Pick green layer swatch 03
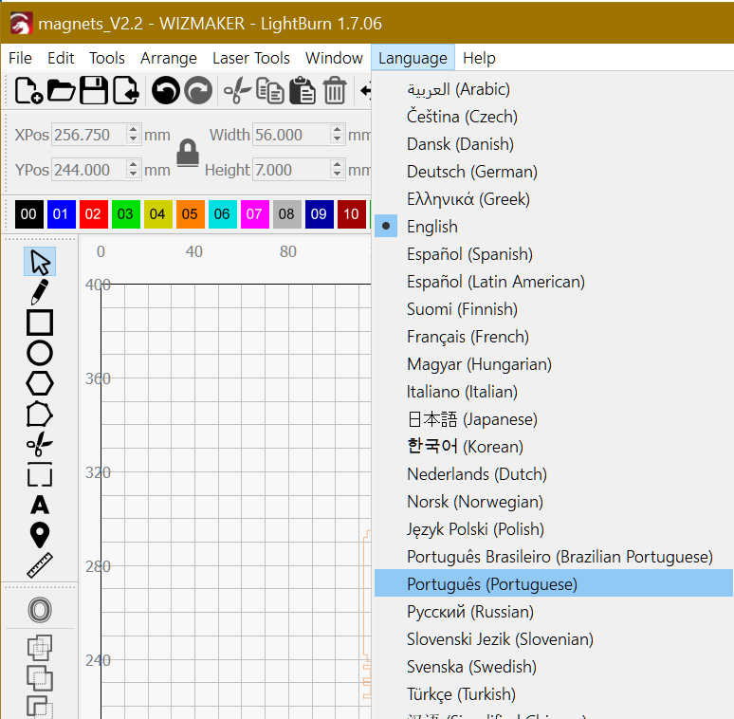This screenshot has width=734, height=719. coord(126,214)
